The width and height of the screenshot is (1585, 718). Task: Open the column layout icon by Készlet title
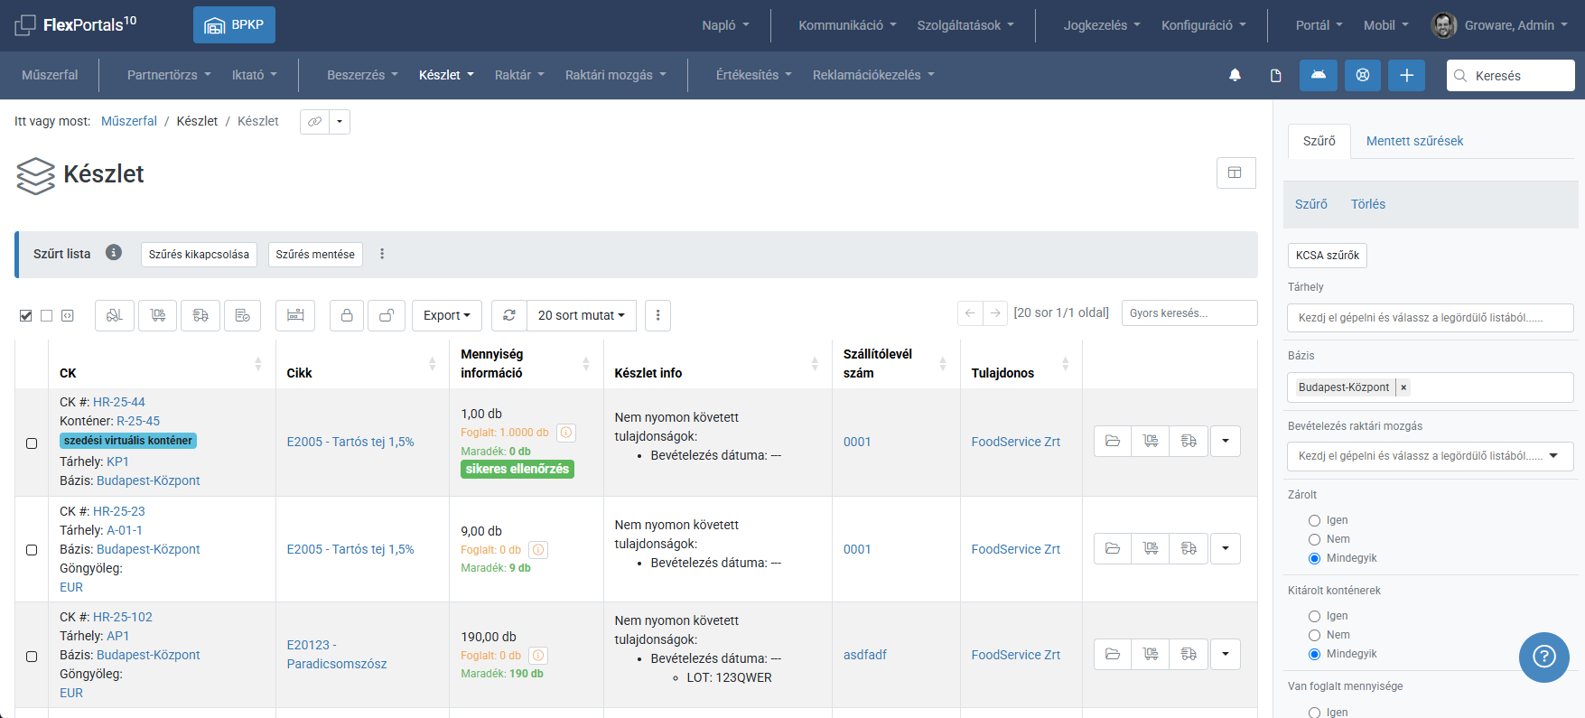coord(1235,173)
